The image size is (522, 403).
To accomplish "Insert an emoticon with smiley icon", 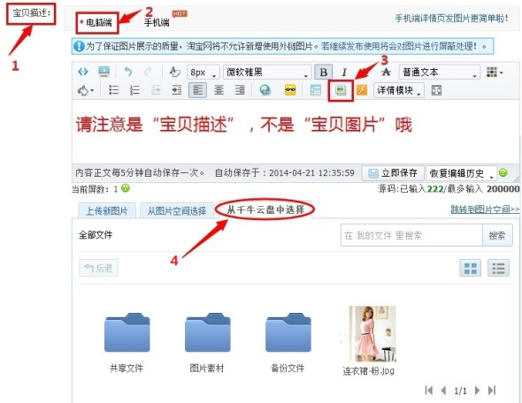I will click(290, 90).
